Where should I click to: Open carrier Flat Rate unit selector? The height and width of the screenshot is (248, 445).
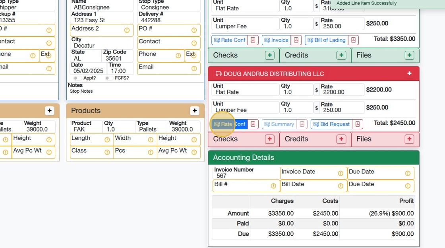click(x=246, y=89)
